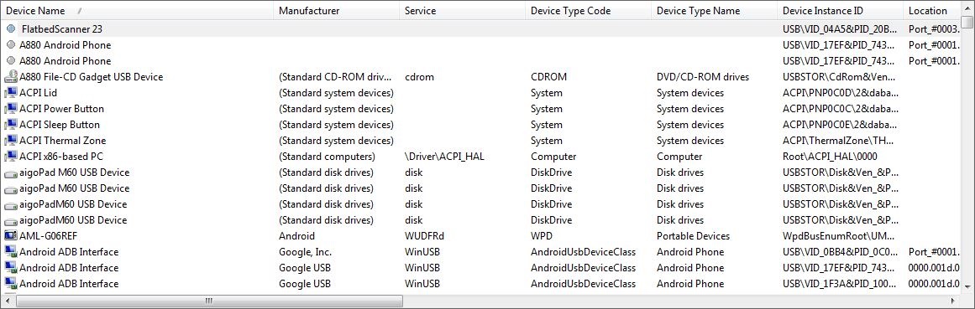Click the USB\VID_0BB4&PID_0C0... instance ID
Screen dimensions: 975x309
click(x=840, y=252)
